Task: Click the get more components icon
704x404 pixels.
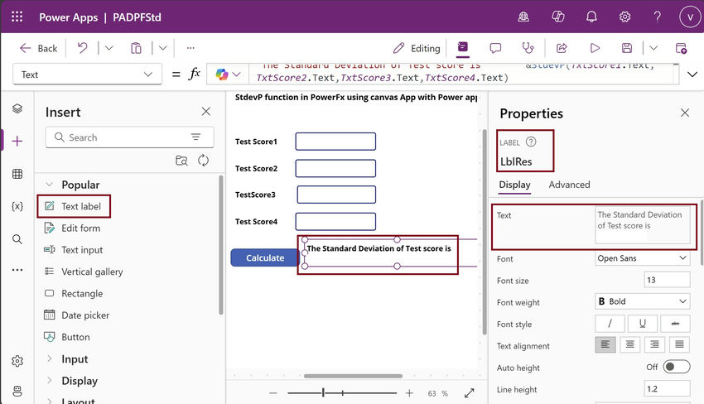Action: click(x=181, y=161)
